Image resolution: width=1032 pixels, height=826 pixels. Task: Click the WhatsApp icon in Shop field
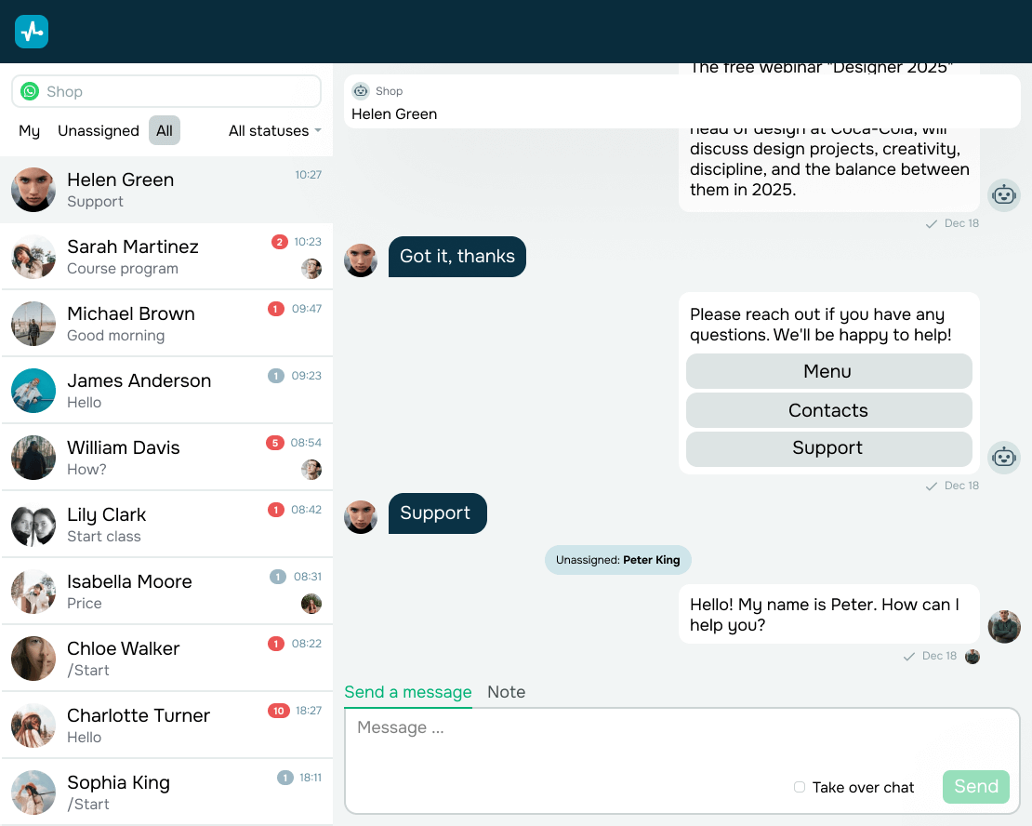(30, 91)
